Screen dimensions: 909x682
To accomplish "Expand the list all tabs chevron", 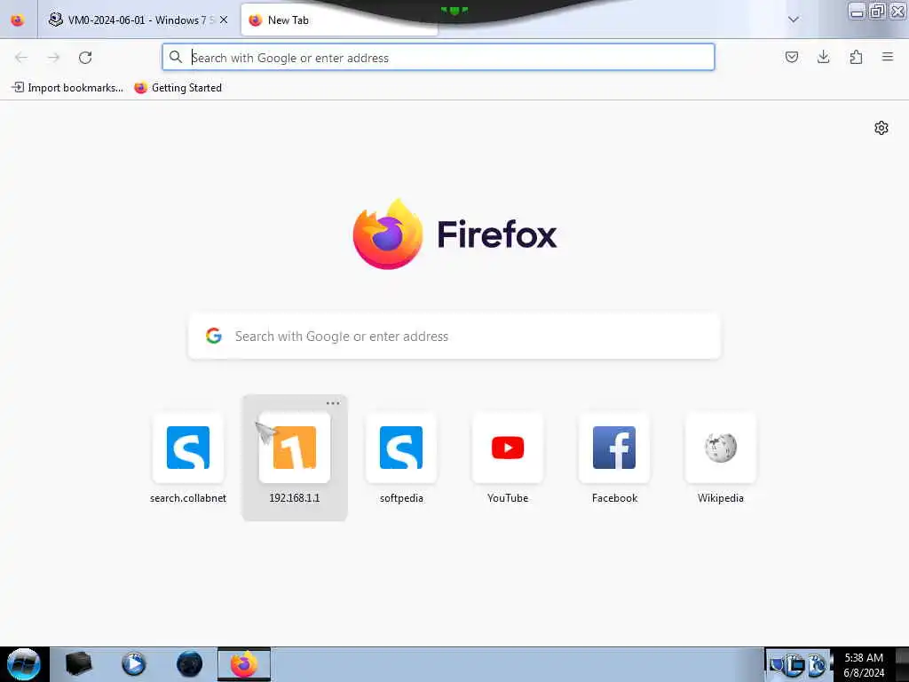I will click(x=794, y=20).
